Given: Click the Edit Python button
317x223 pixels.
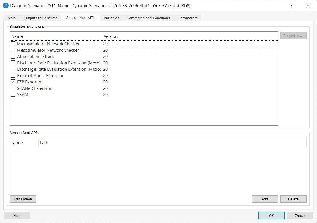Looking at the screenshot, I should coord(23,199).
